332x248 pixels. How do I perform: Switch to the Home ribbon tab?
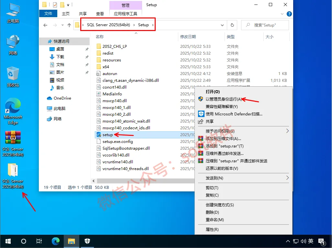[66, 14]
